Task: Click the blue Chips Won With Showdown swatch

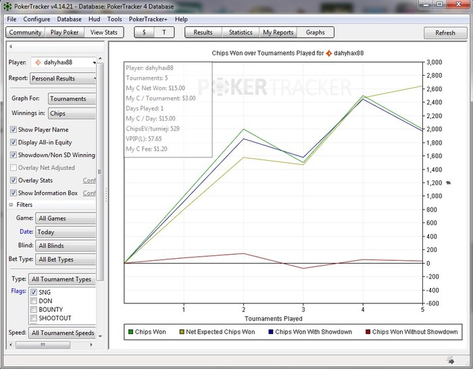Action: click(270, 332)
